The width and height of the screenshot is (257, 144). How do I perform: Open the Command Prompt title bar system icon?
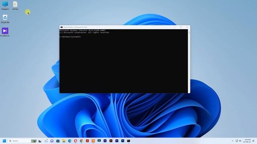point(61,27)
